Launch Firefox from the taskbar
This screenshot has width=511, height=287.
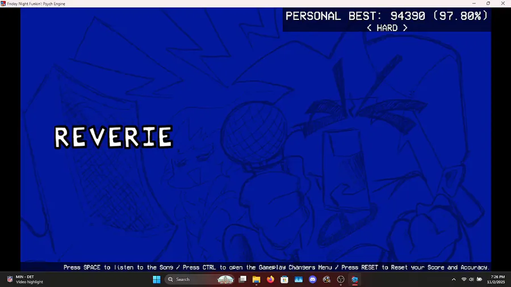[270, 279]
